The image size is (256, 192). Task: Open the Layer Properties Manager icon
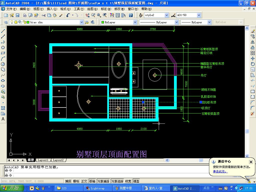click(x=6, y=22)
